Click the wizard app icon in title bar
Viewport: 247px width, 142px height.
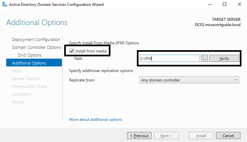click(x=4, y=5)
